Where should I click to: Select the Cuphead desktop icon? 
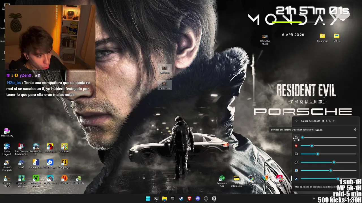[x=64, y=148]
